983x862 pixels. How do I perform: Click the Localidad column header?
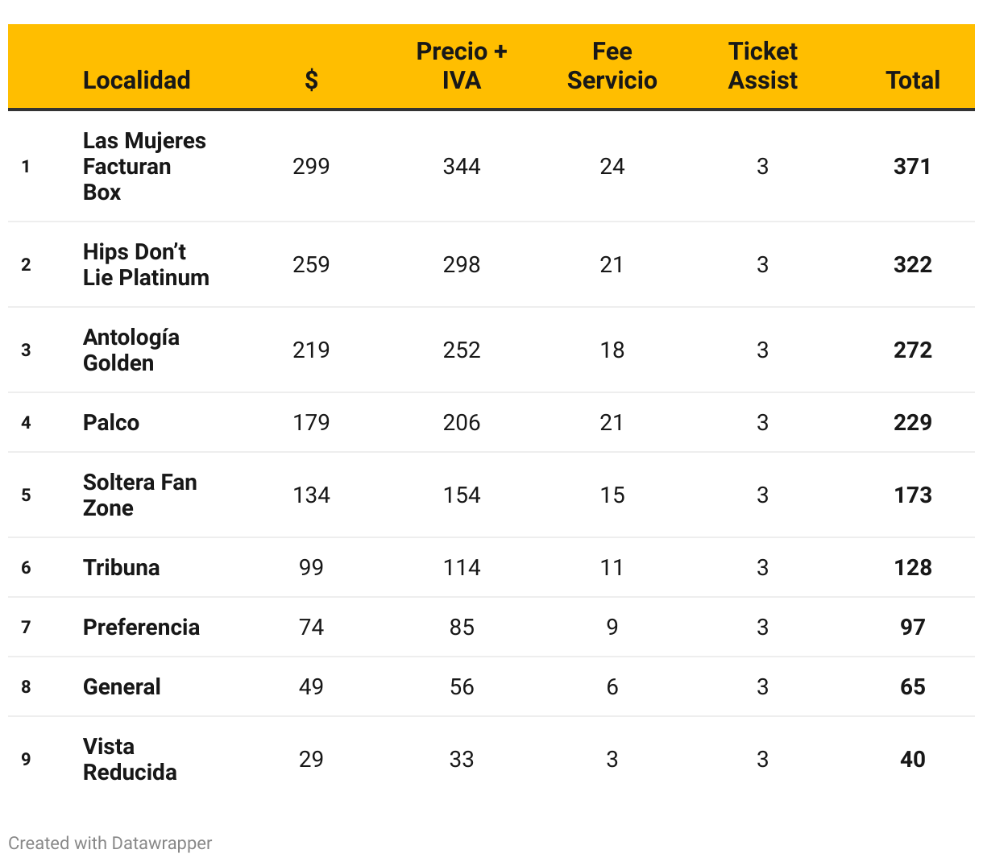[136, 80]
